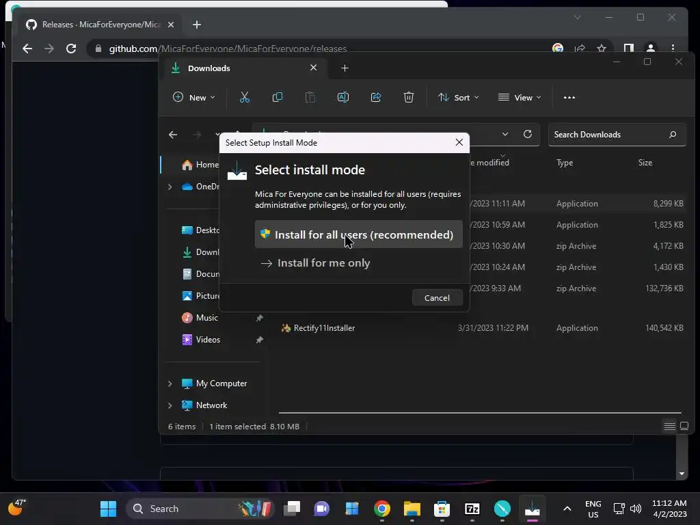Image resolution: width=700 pixels, height=525 pixels.
Task: Bookmark this page with the star icon
Action: point(602,49)
